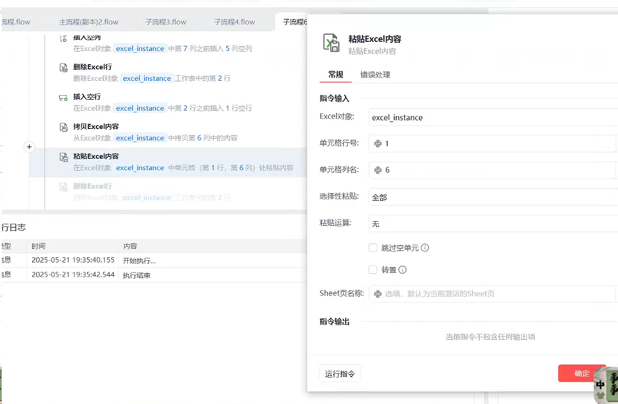
Task: Click the 粘贴Excel内容 step icon in flow
Action: pyautogui.click(x=64, y=158)
